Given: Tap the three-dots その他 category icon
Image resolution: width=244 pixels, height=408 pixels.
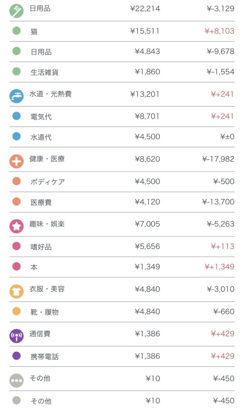Looking at the screenshot, I should click(x=16, y=380).
